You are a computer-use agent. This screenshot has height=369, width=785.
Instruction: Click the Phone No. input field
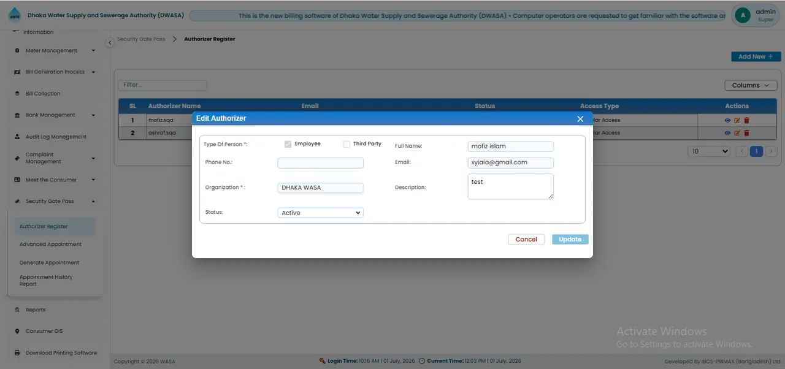(x=321, y=163)
